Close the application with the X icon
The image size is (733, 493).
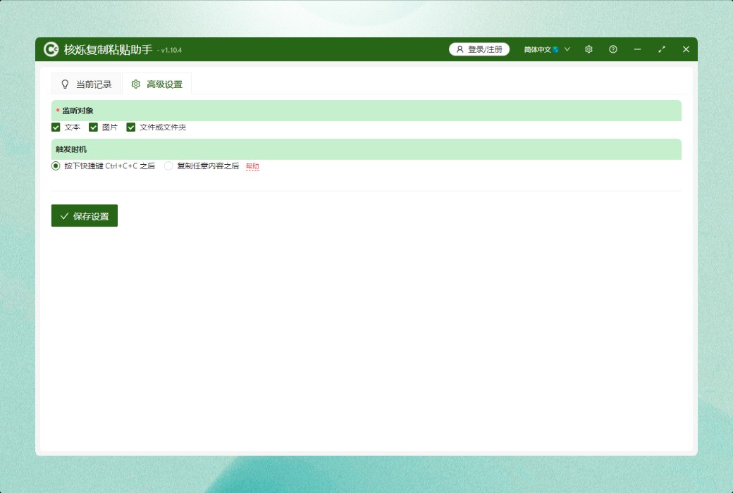click(x=686, y=49)
